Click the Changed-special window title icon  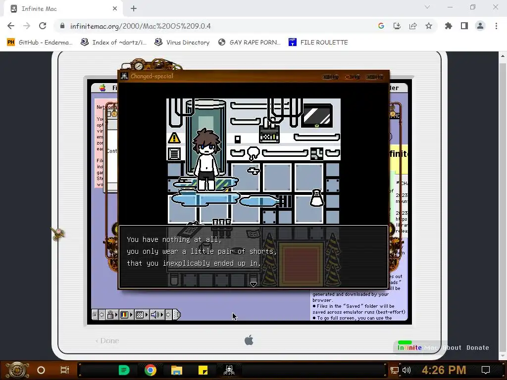[124, 76]
